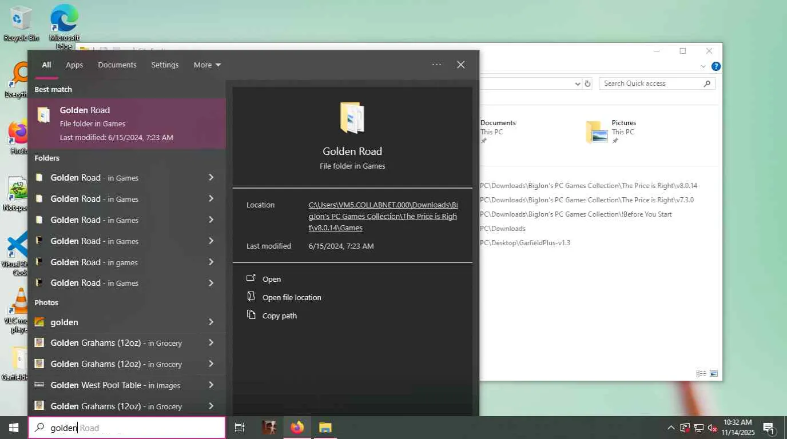Viewport: 787px width, 439px height.
Task: Open the Windows Start menu
Action: click(14, 428)
